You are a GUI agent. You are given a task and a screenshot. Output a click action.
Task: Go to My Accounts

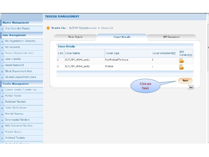[12, 47]
